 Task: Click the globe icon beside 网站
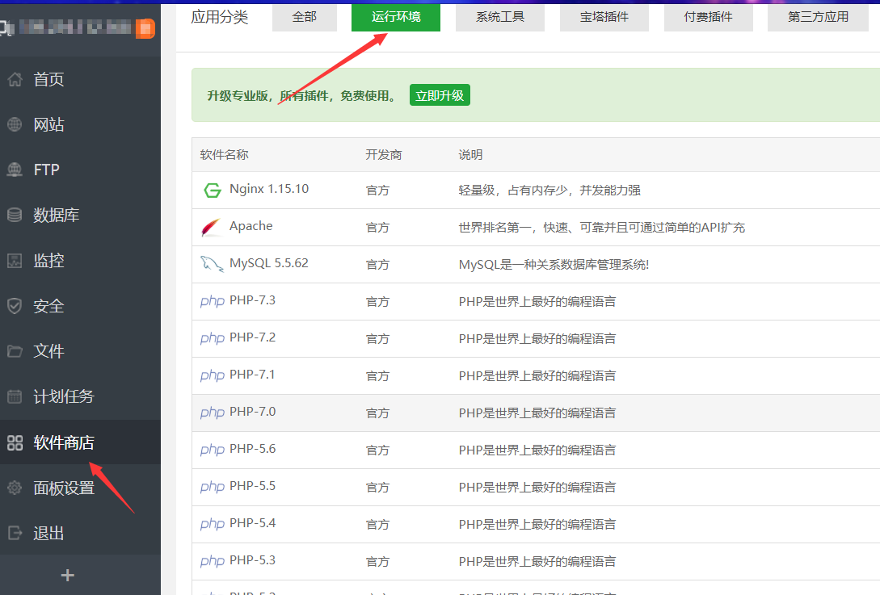15,124
